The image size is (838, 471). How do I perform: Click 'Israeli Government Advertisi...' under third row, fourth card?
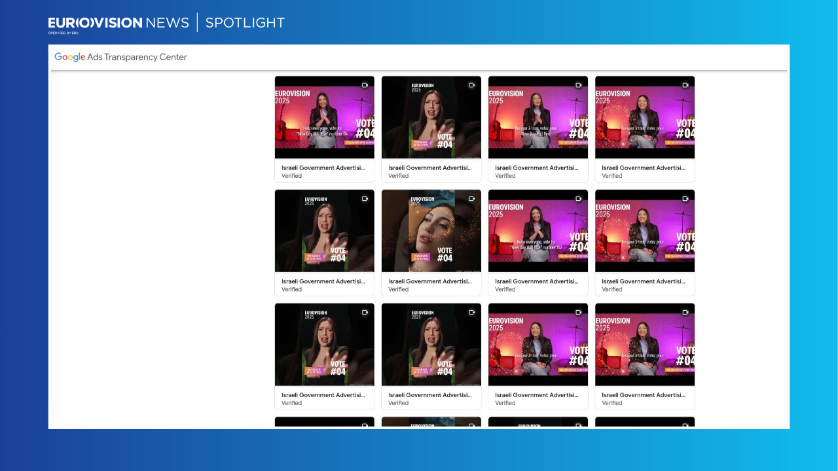[x=644, y=395]
